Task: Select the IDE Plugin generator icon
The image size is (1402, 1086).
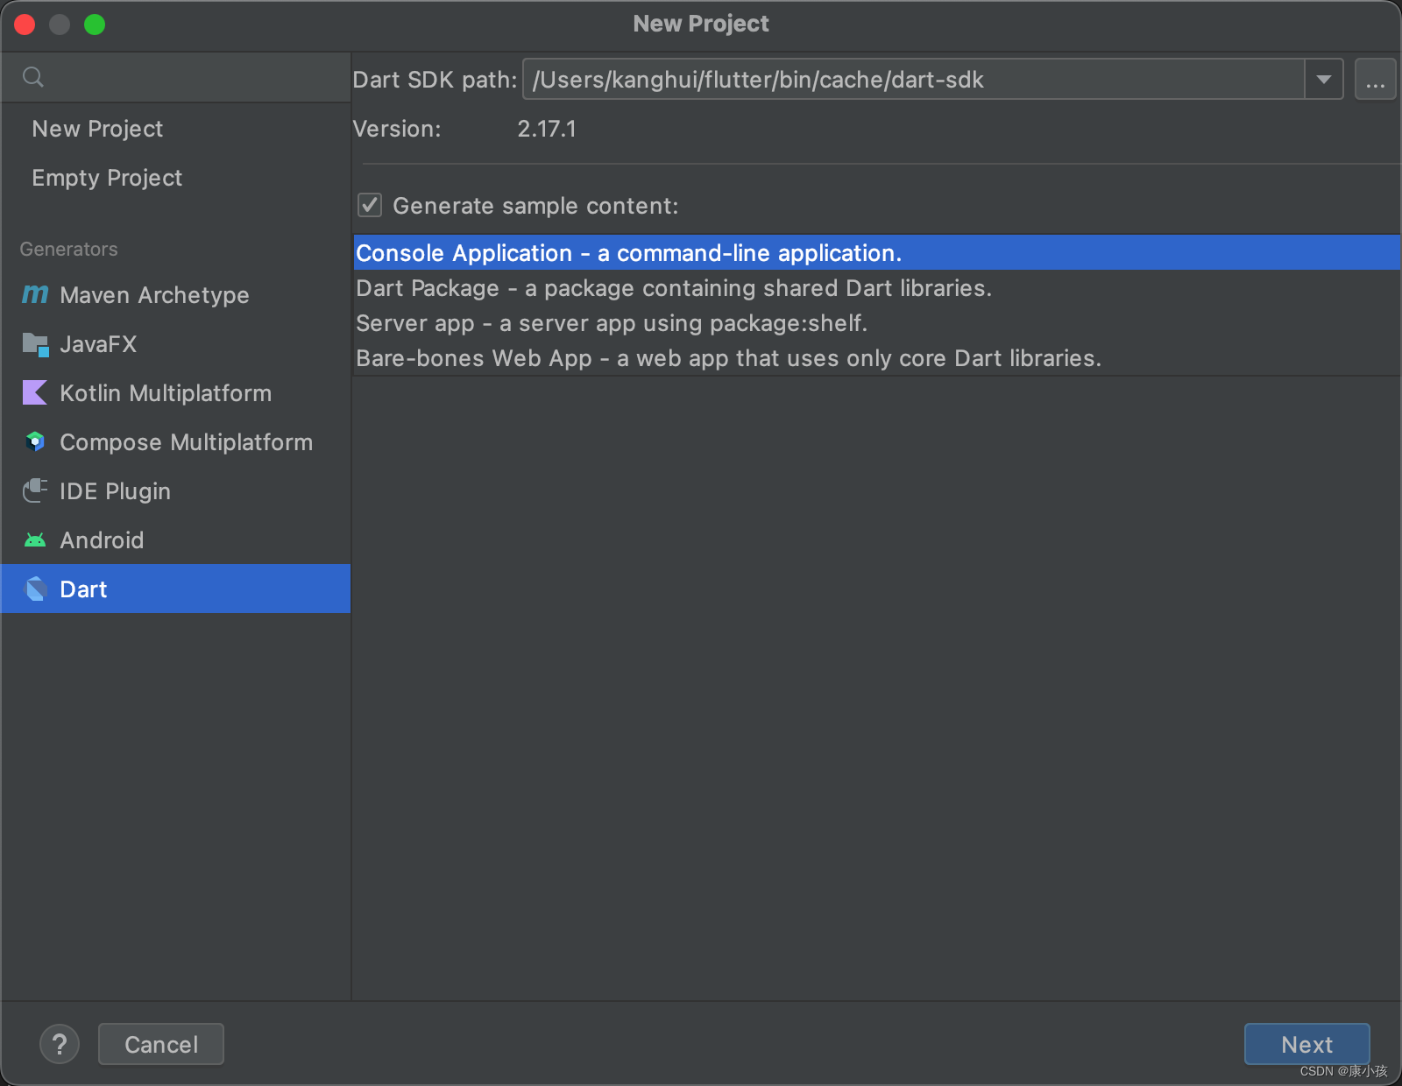Action: pyautogui.click(x=34, y=491)
